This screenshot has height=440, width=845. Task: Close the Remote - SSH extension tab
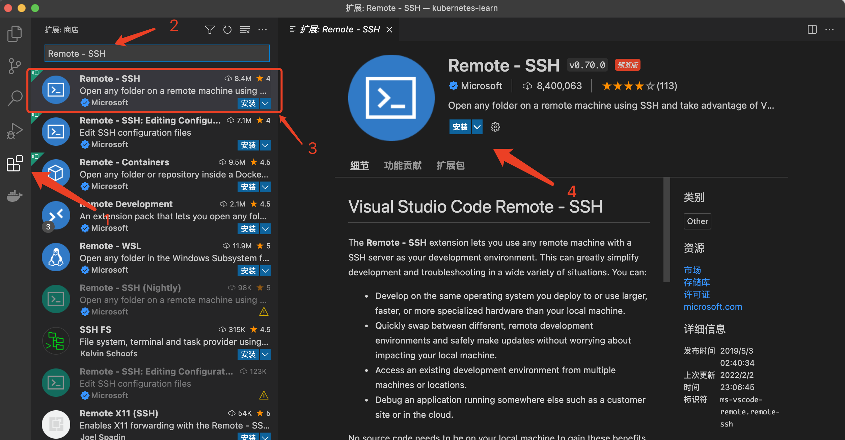click(x=389, y=30)
